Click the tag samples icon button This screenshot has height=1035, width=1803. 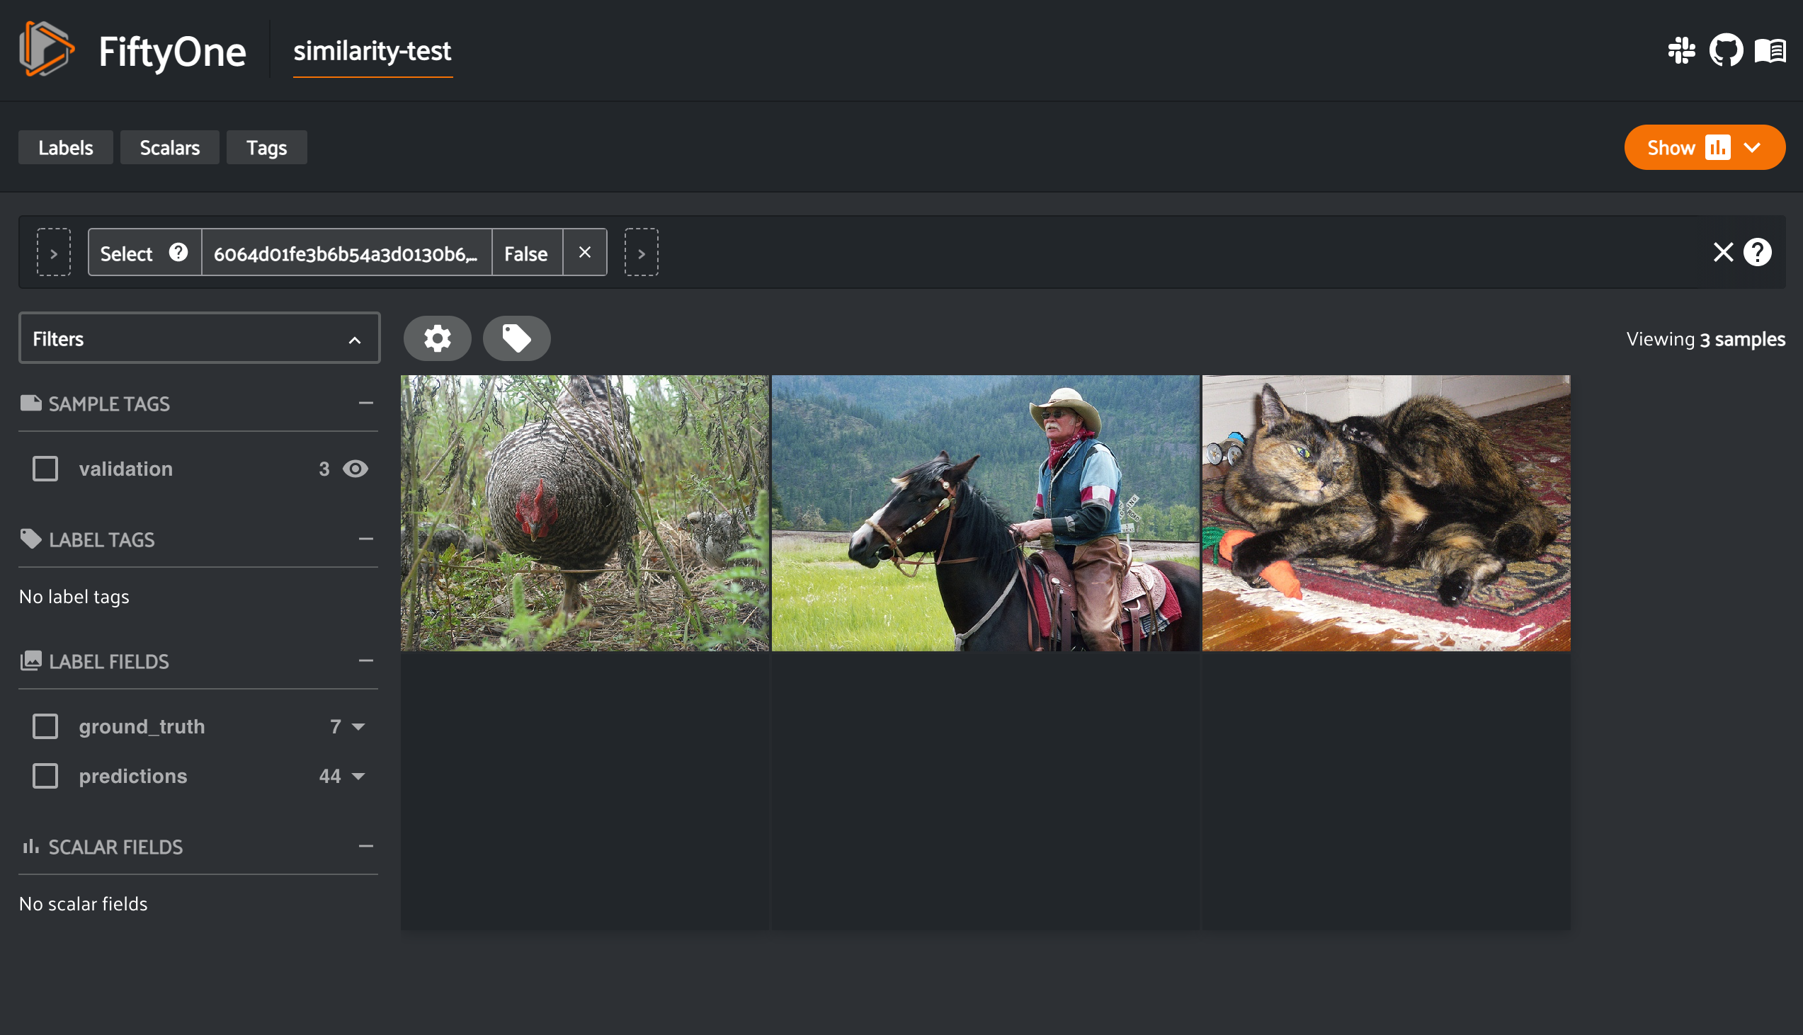[x=516, y=338]
